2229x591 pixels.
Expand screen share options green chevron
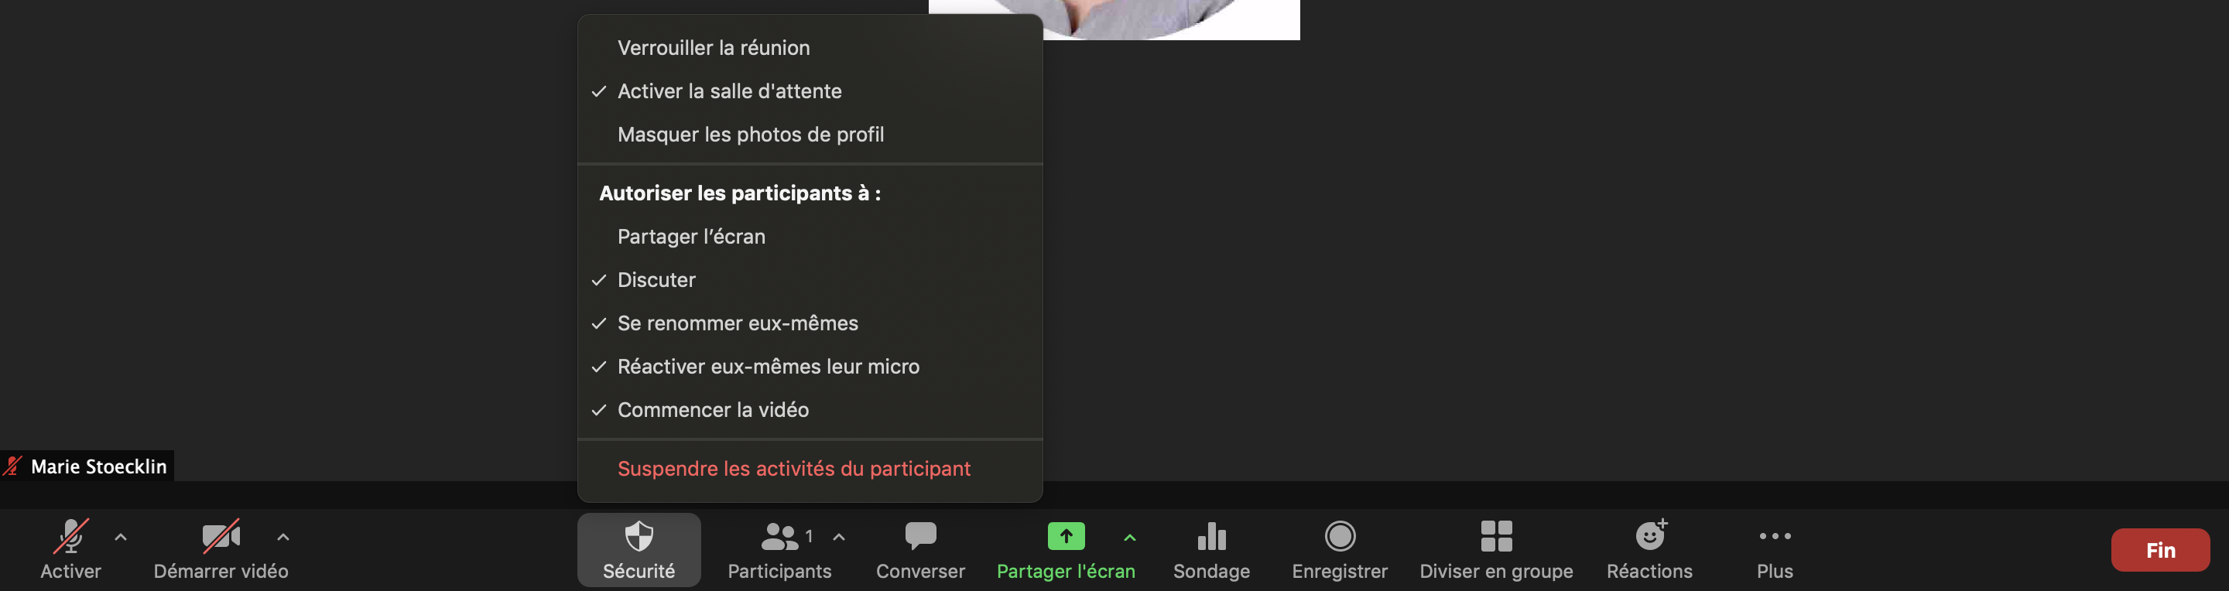coord(1129,538)
